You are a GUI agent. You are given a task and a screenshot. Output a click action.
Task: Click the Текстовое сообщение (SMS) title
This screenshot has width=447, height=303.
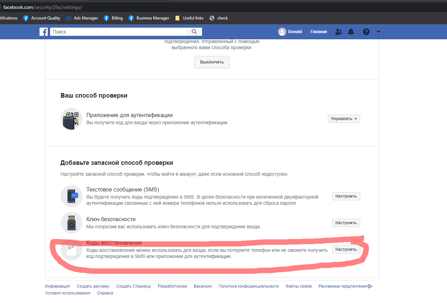click(123, 190)
